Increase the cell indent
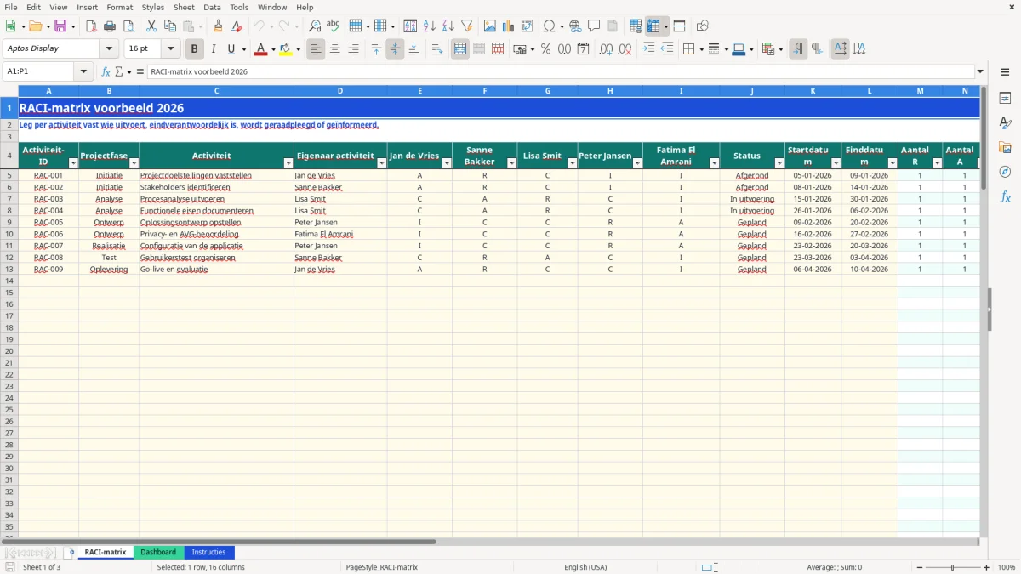Viewport: 1021px width, 574px height. click(648, 49)
